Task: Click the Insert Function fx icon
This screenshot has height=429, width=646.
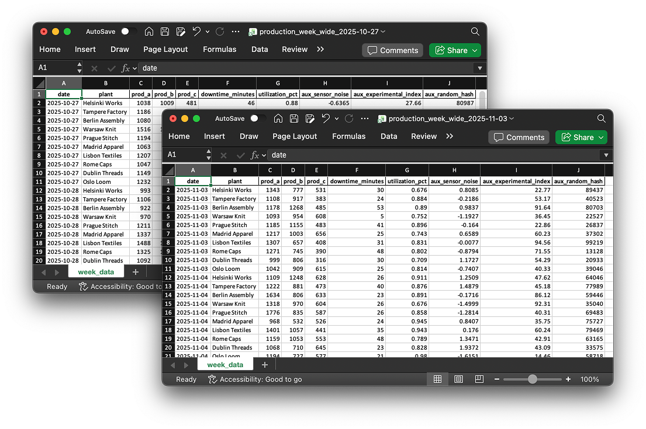Action: click(255, 155)
